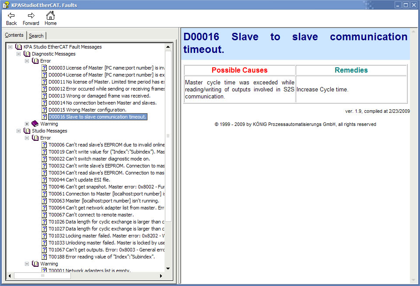Switch to the Search tab
This screenshot has height=286, width=420.
coord(36,36)
